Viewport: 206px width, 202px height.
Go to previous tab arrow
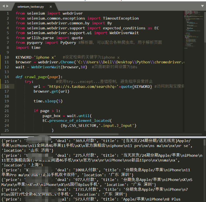[x=4, y=6]
